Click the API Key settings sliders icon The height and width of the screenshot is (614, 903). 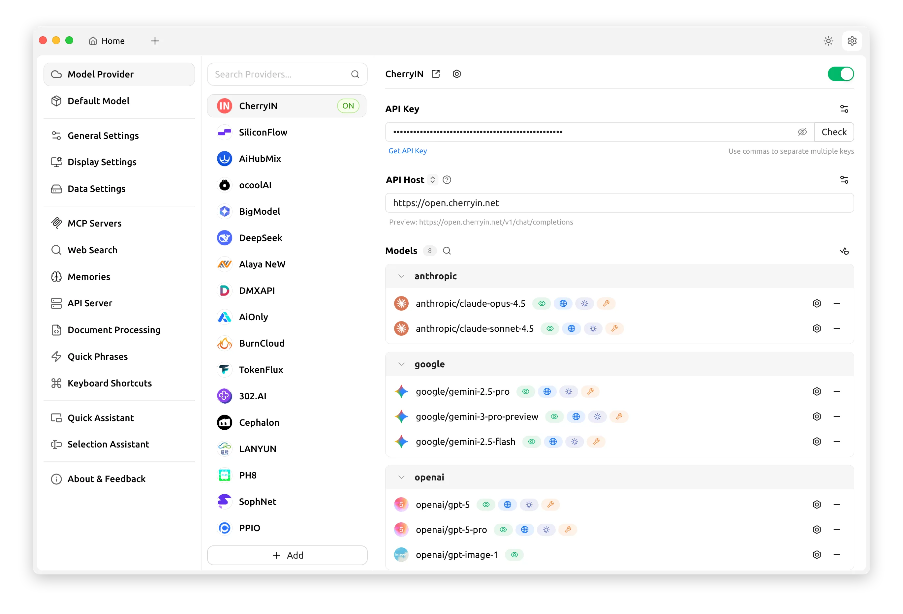[844, 109]
